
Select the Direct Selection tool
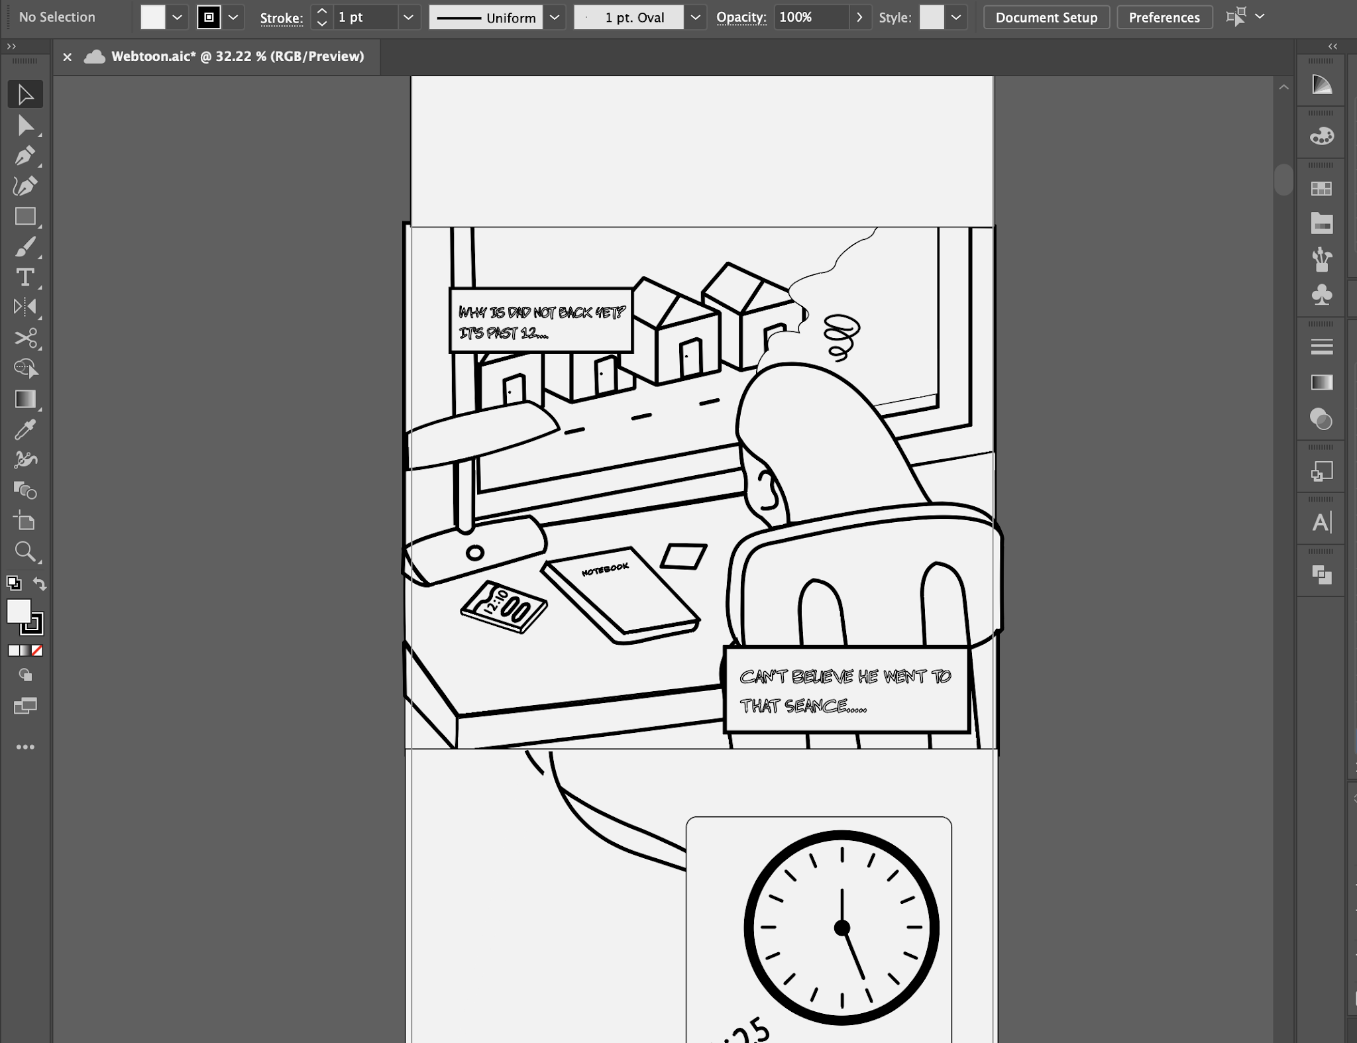click(25, 125)
